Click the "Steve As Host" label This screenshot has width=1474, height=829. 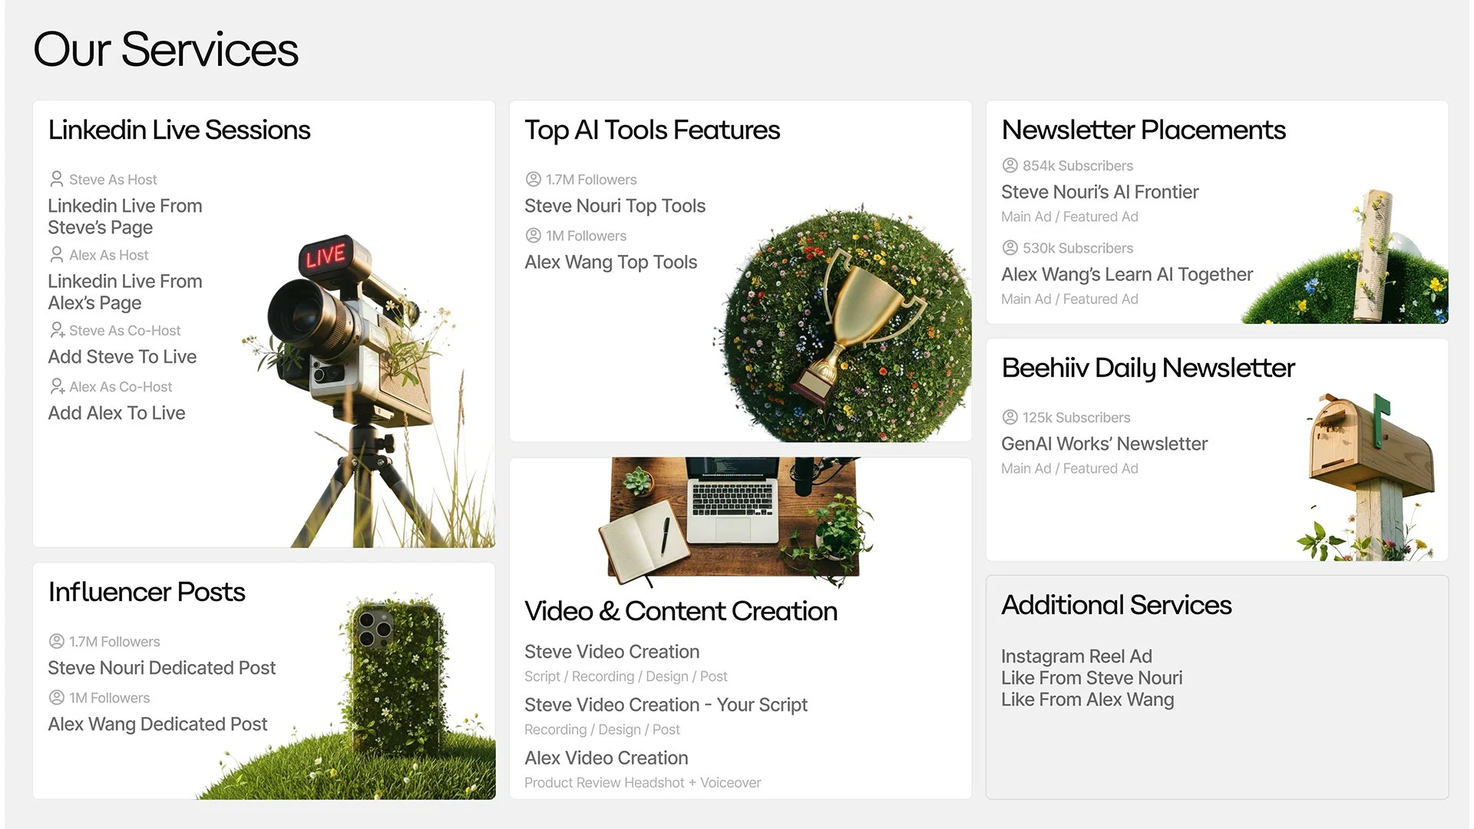(113, 180)
